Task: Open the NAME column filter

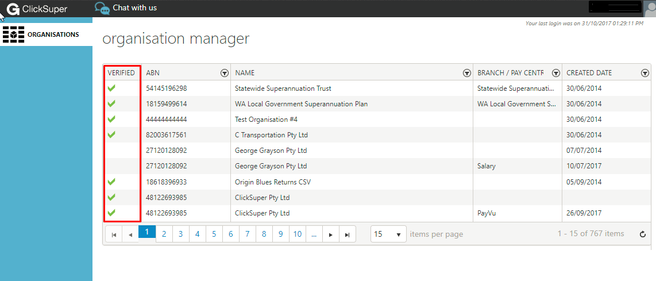Action: point(467,74)
